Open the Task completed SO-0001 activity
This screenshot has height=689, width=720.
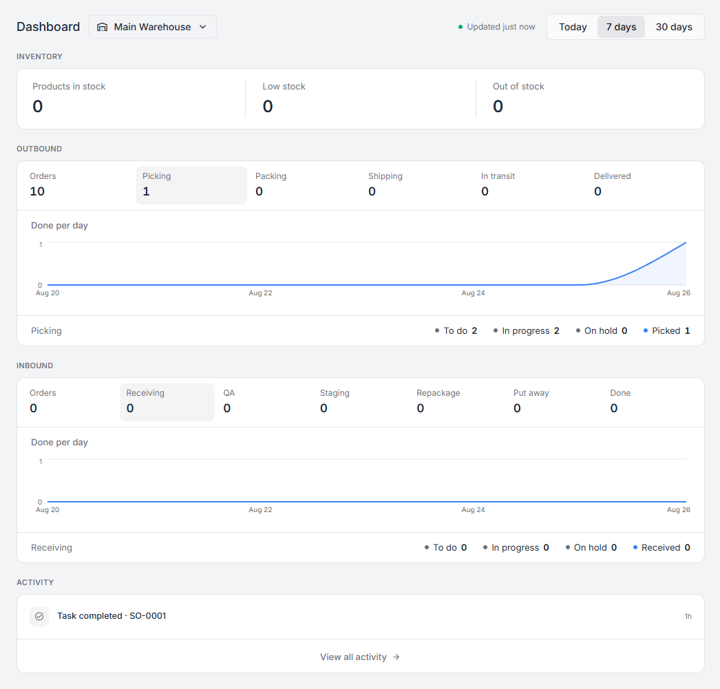tap(361, 617)
